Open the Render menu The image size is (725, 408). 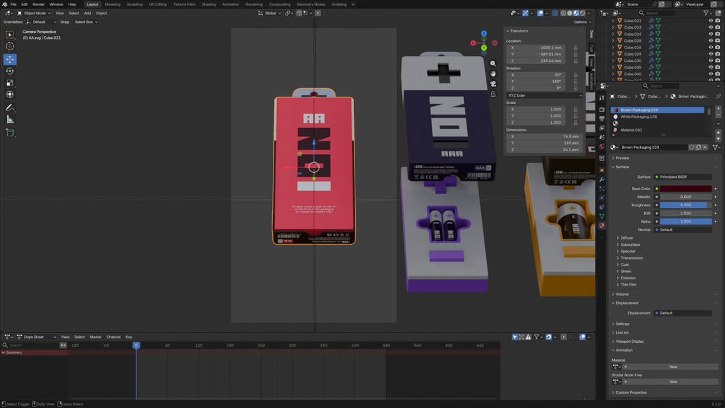coord(38,4)
